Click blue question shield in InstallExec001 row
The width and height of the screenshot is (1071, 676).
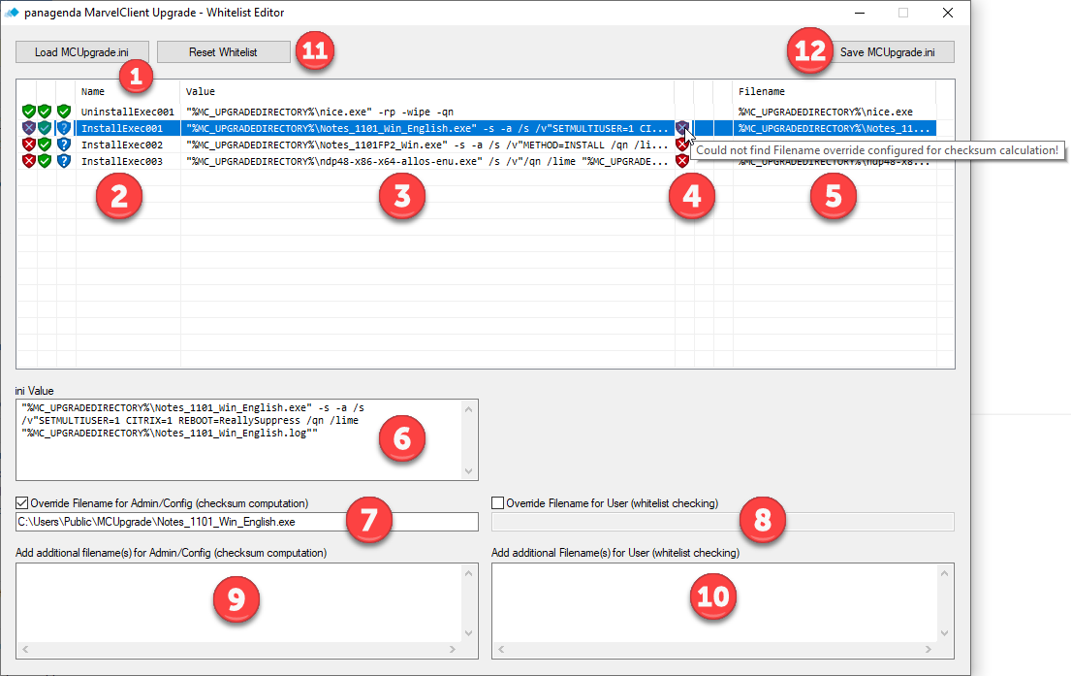[64, 128]
